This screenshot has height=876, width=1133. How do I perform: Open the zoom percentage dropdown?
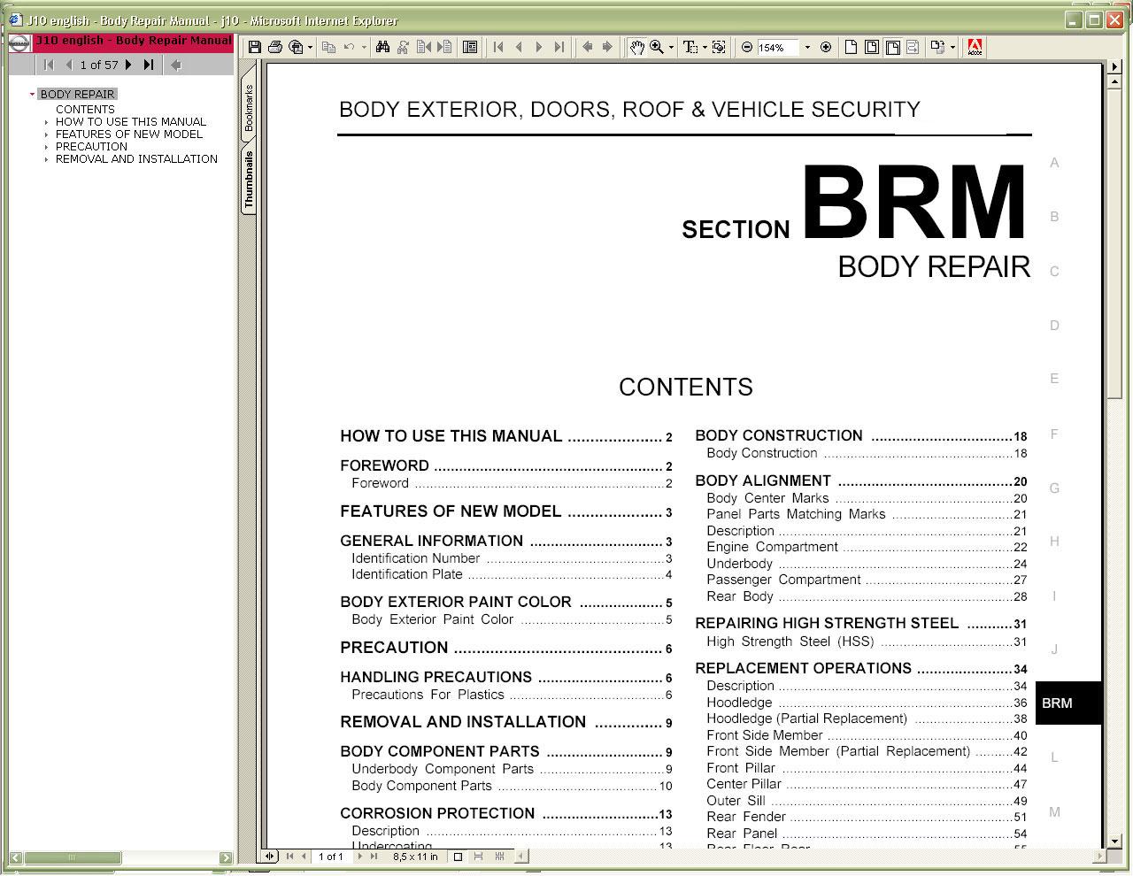(807, 48)
